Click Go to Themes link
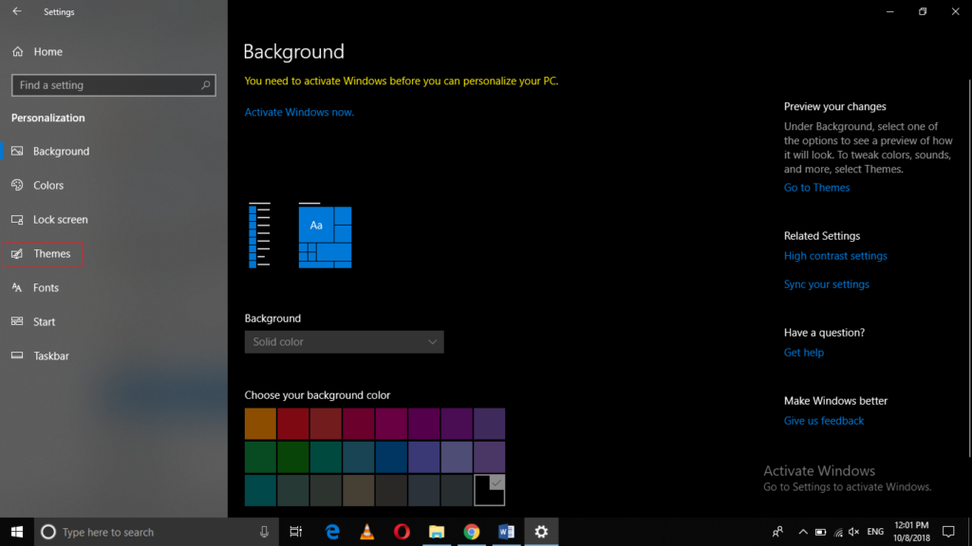The image size is (972, 546). pyautogui.click(x=816, y=187)
